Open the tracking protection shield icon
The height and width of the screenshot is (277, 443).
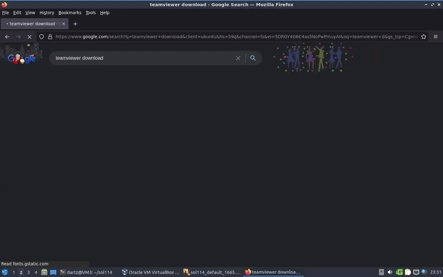42,37
